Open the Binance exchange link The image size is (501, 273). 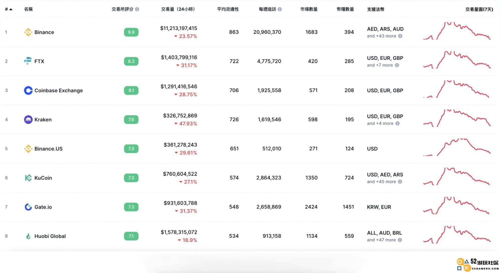tap(44, 32)
